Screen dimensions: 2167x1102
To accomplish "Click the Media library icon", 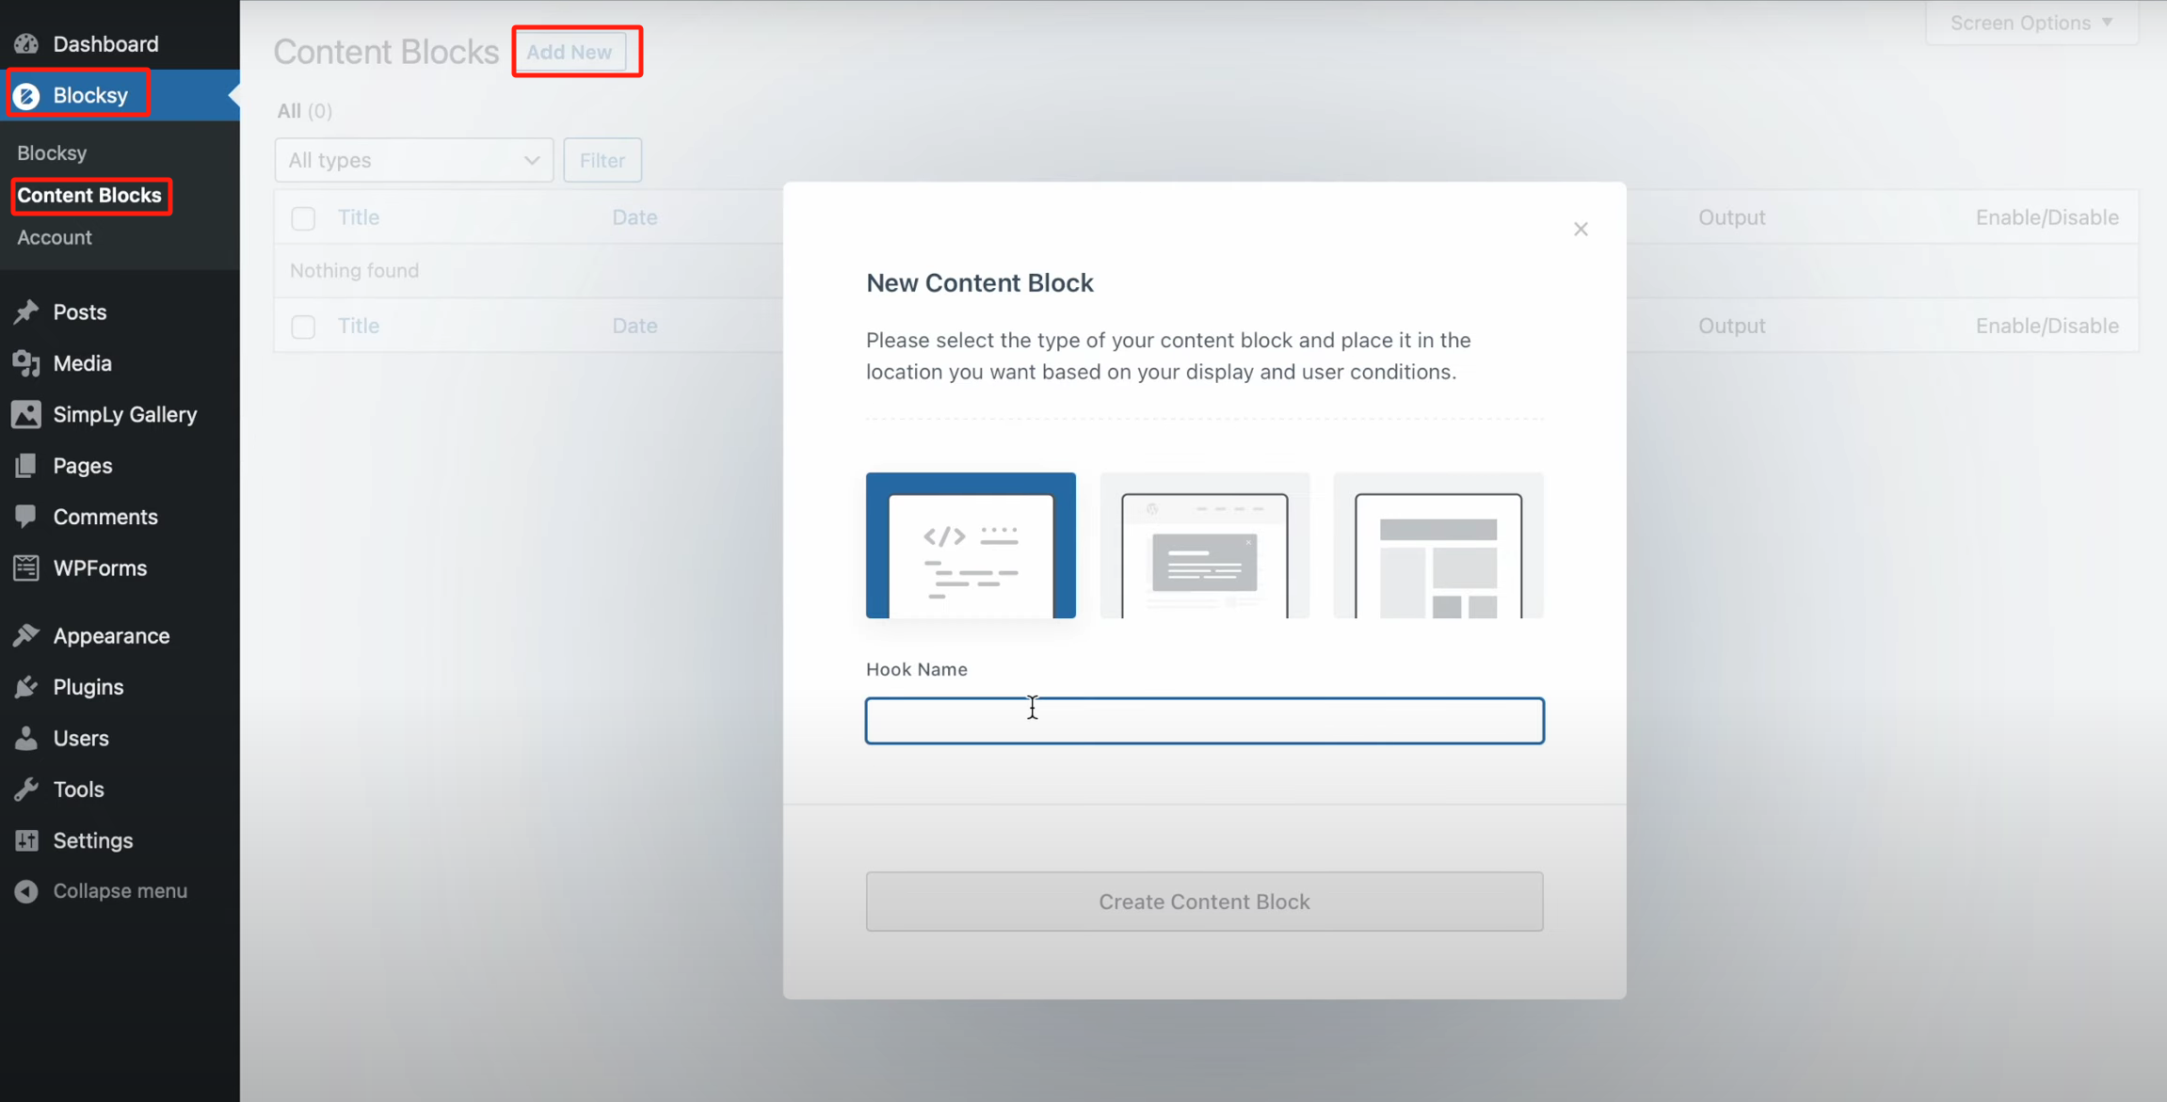I will [x=26, y=363].
